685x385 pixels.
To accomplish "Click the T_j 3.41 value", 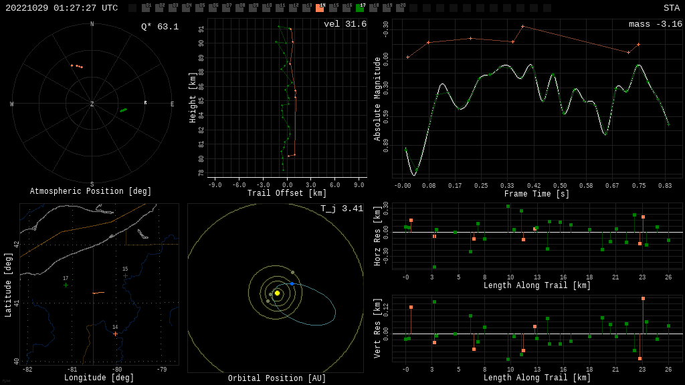I will pos(342,209).
